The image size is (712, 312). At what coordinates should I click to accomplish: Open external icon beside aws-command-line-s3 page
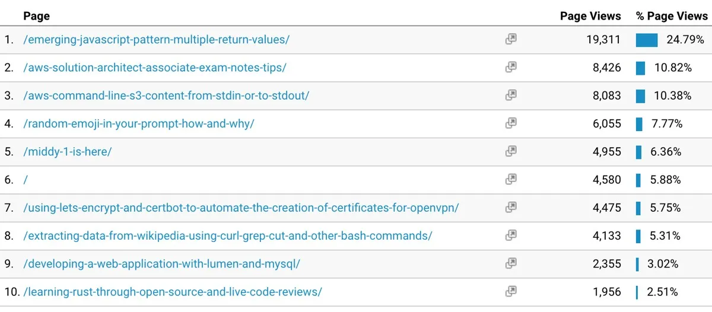[510, 95]
